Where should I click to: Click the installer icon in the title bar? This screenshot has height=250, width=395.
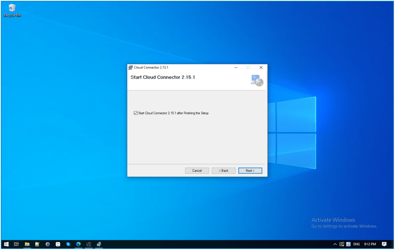pos(130,67)
